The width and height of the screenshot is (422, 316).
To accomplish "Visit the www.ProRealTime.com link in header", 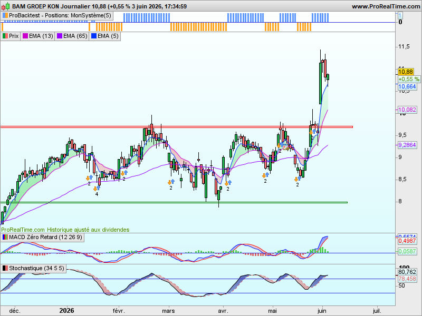I will click(386, 6).
